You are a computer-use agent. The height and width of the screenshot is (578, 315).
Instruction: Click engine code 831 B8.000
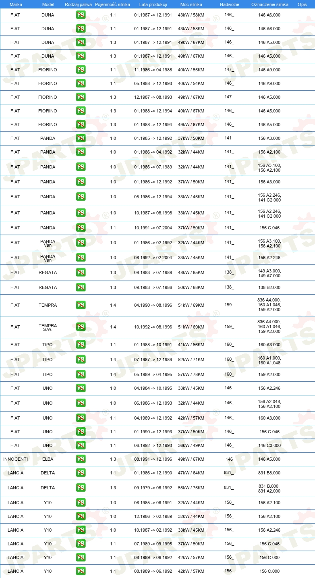[x=269, y=473]
